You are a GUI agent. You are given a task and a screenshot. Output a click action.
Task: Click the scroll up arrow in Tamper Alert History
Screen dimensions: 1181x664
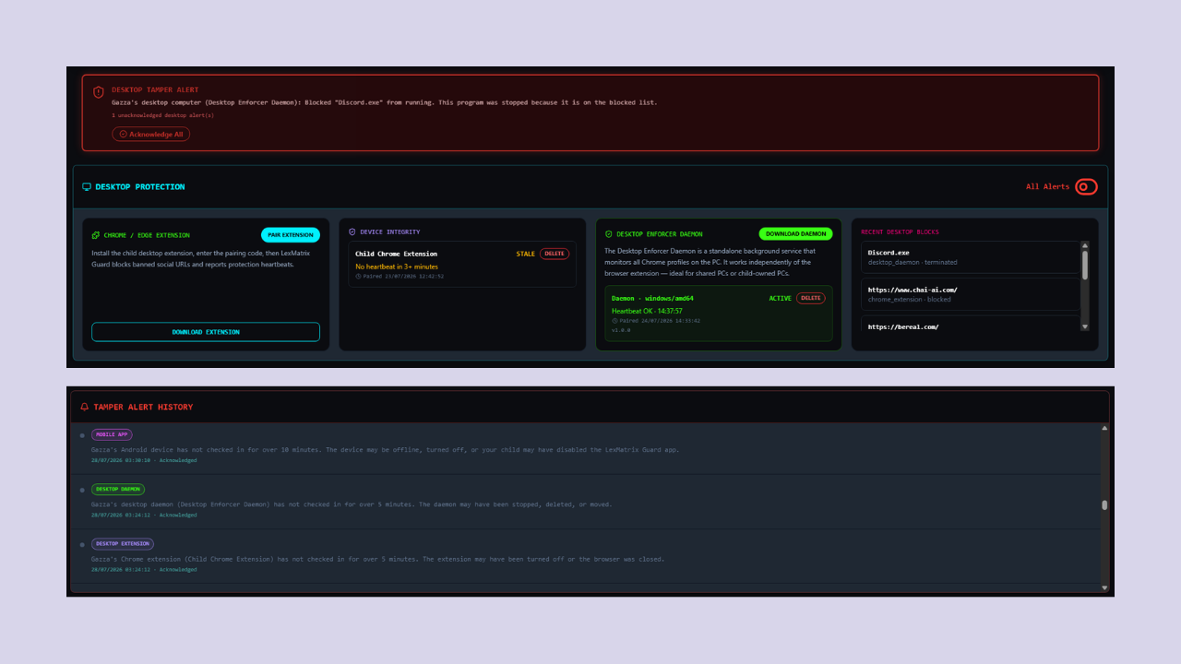pos(1104,428)
